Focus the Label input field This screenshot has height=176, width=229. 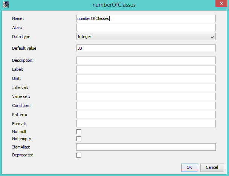coord(146,69)
